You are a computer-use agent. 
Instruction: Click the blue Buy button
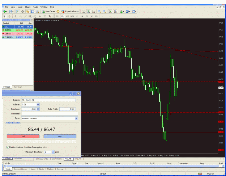click(x=60, y=137)
